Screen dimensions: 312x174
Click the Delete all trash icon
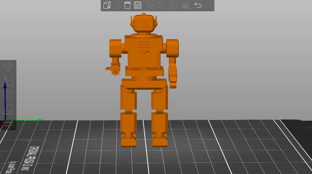pos(127,5)
